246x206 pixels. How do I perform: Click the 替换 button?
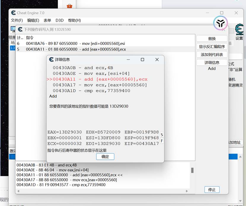(x=212, y=38)
